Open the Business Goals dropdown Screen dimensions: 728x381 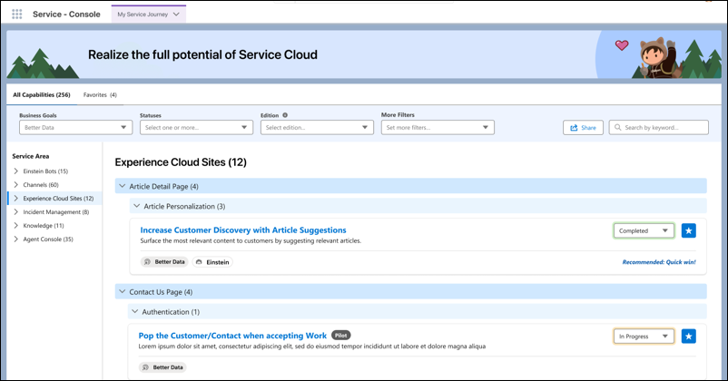click(x=74, y=128)
